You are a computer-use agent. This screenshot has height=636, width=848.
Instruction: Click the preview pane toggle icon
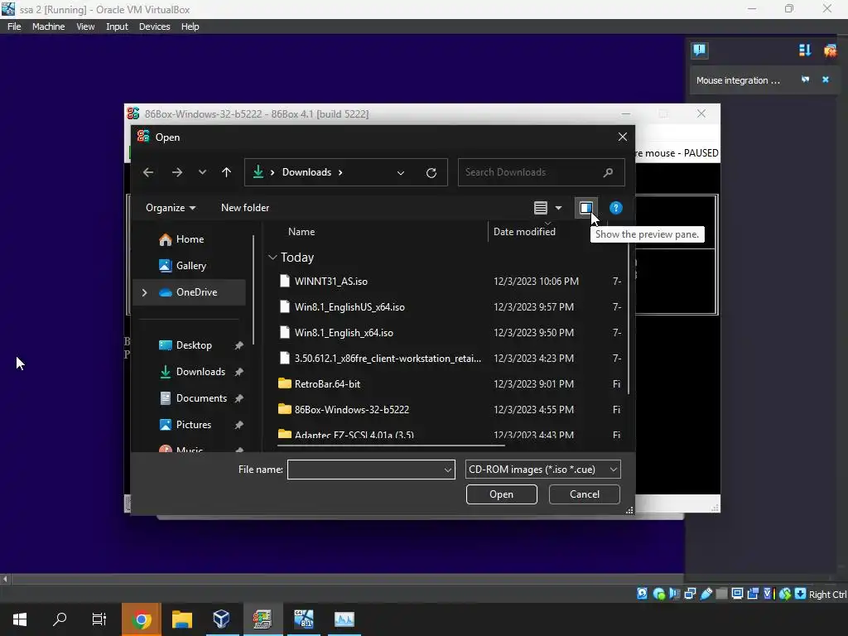click(x=585, y=208)
